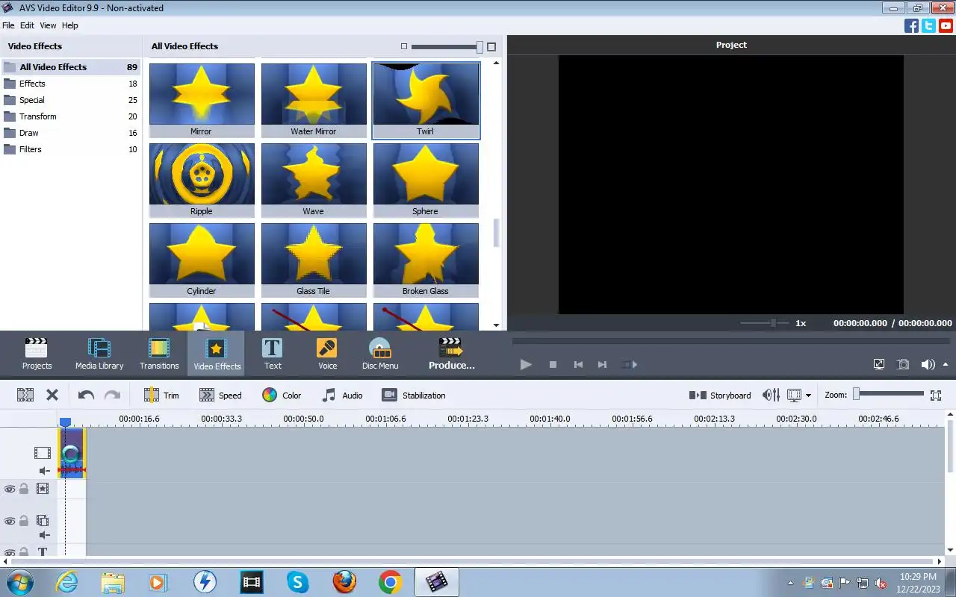Select the Broken Glass effect thumbnail

point(426,260)
